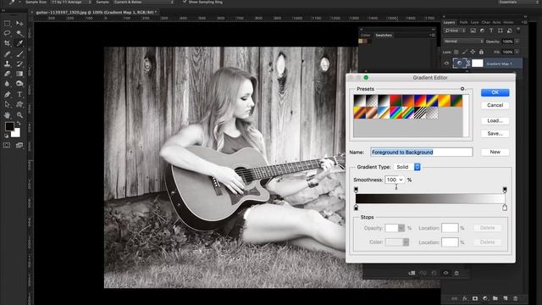542x305 pixels.
Task: Switch to the Character tab
Action: click(485, 22)
